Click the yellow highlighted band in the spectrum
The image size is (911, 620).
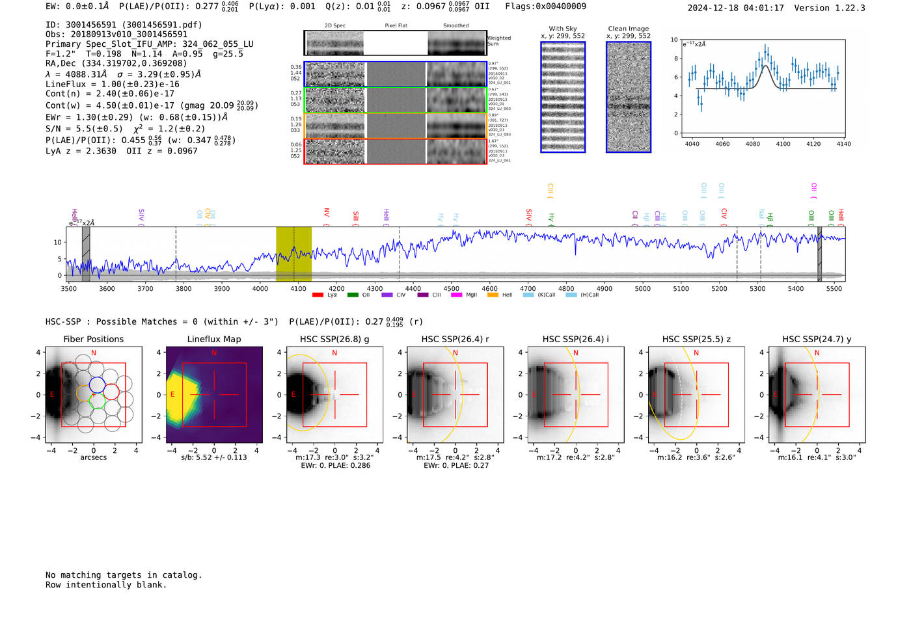(x=293, y=254)
